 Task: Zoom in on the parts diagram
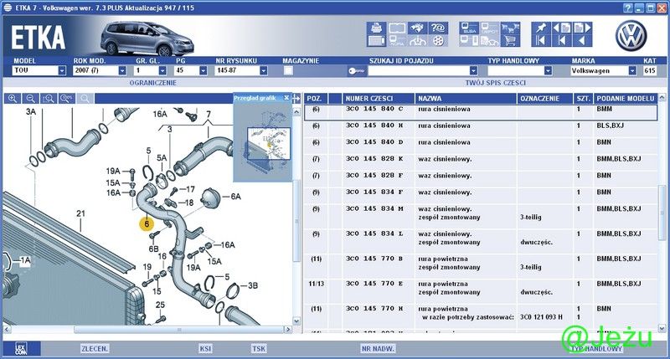click(x=13, y=99)
